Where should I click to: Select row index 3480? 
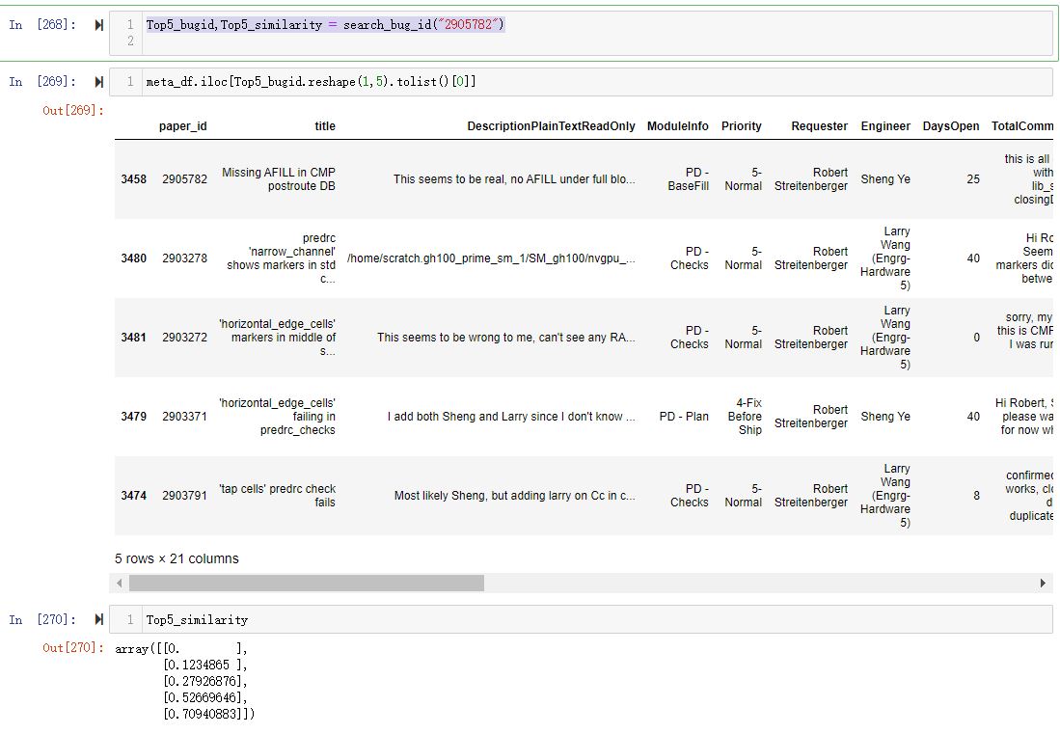(x=134, y=258)
